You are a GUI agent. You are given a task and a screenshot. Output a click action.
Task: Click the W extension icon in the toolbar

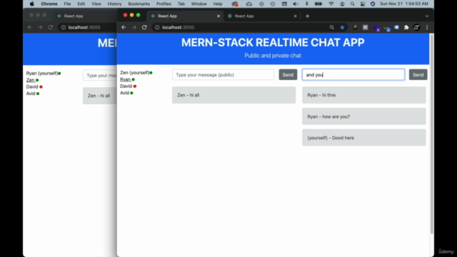tap(365, 27)
